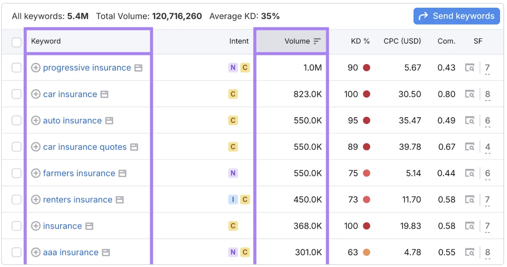Add progressive insurance keyword via plus icon
The image size is (507, 267).
click(x=36, y=68)
